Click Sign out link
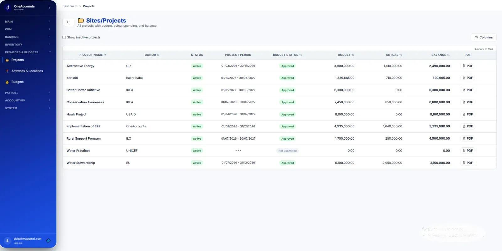 pos(18,243)
